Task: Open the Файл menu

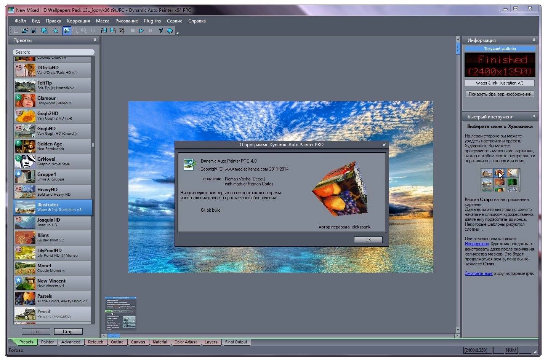Action: click(20, 21)
